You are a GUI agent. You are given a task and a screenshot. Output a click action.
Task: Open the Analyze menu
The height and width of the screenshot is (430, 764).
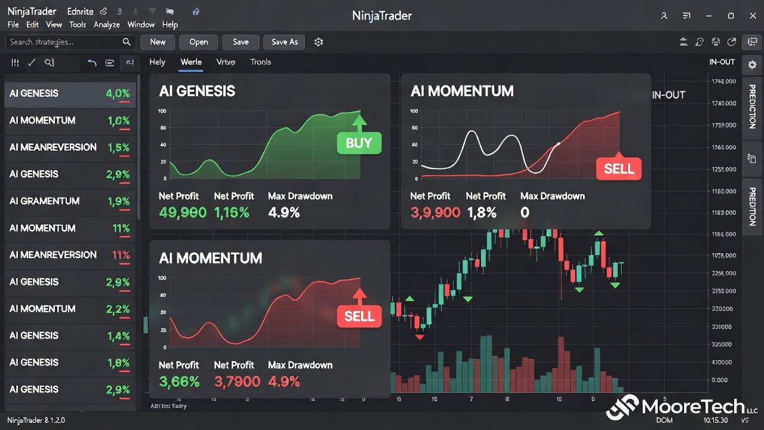click(x=106, y=24)
